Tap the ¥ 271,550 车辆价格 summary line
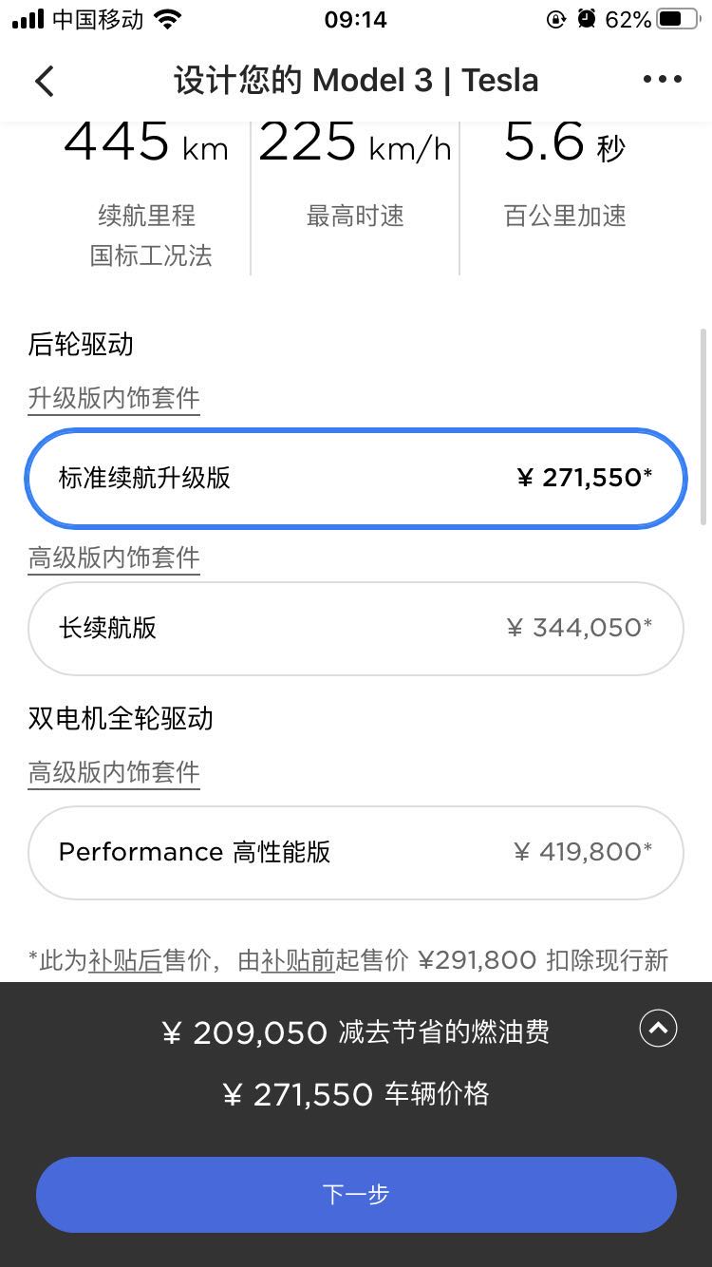Image resolution: width=712 pixels, height=1267 pixels. pyautogui.click(x=356, y=1094)
